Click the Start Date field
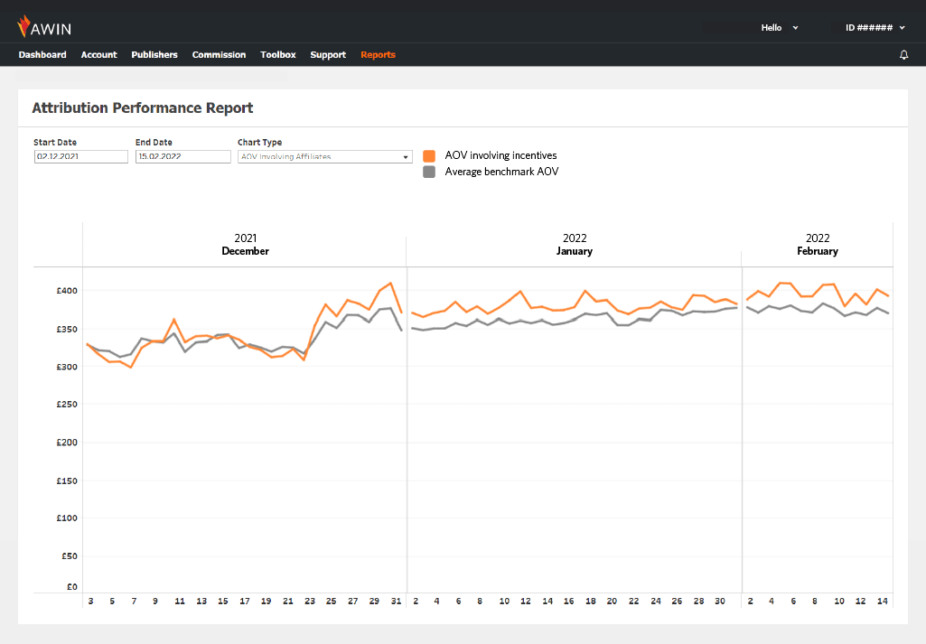The image size is (926, 644). point(80,156)
